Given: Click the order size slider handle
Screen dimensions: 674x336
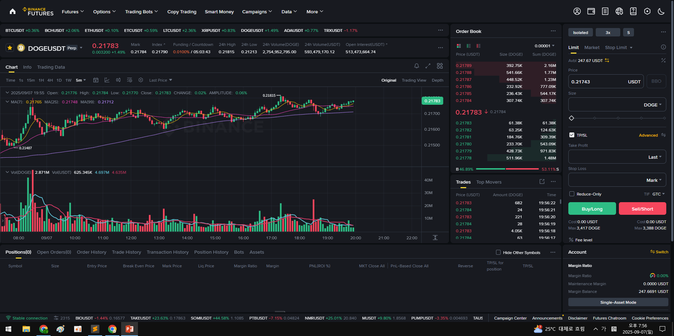Looking at the screenshot, I should [x=571, y=118].
